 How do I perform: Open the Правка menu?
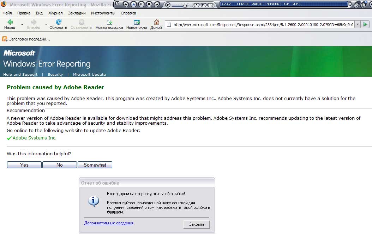click(24, 13)
